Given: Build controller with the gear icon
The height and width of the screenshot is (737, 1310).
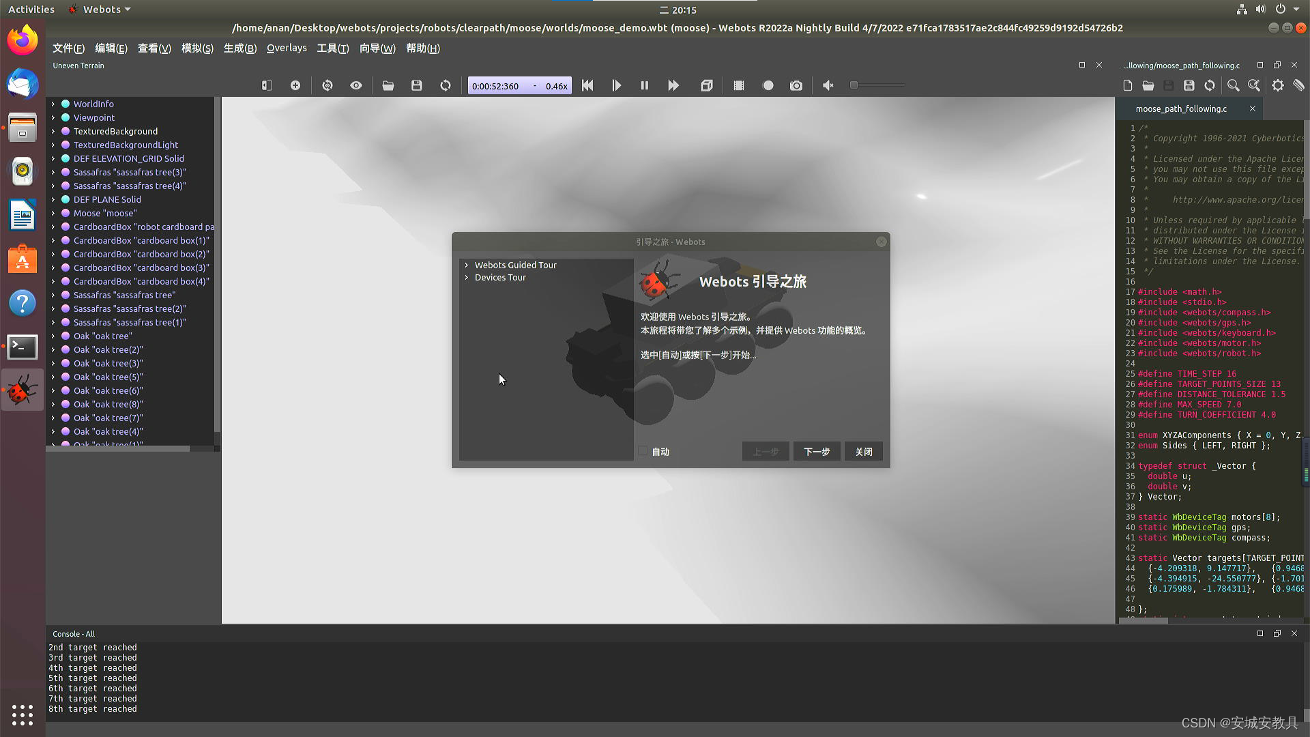Looking at the screenshot, I should pyautogui.click(x=1278, y=85).
